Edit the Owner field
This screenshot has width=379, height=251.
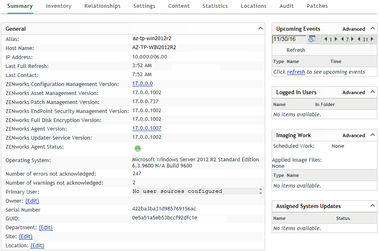point(32,201)
